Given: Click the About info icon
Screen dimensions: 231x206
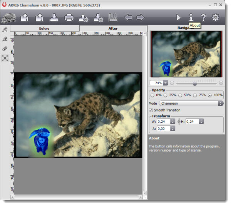Looking at the screenshot, I should click(191, 17).
